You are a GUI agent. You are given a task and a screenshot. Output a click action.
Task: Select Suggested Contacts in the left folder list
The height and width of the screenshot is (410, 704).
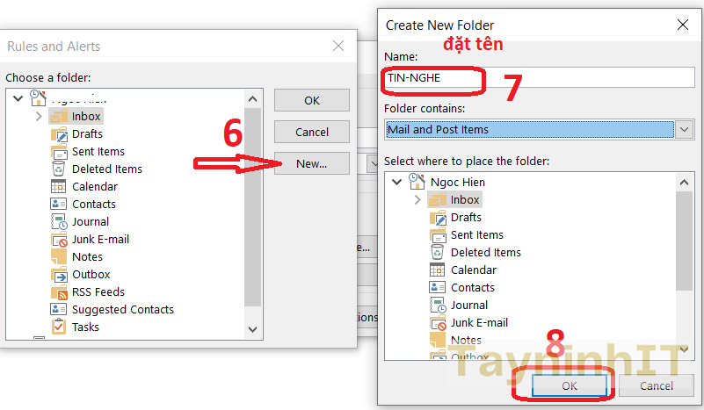tap(122, 310)
